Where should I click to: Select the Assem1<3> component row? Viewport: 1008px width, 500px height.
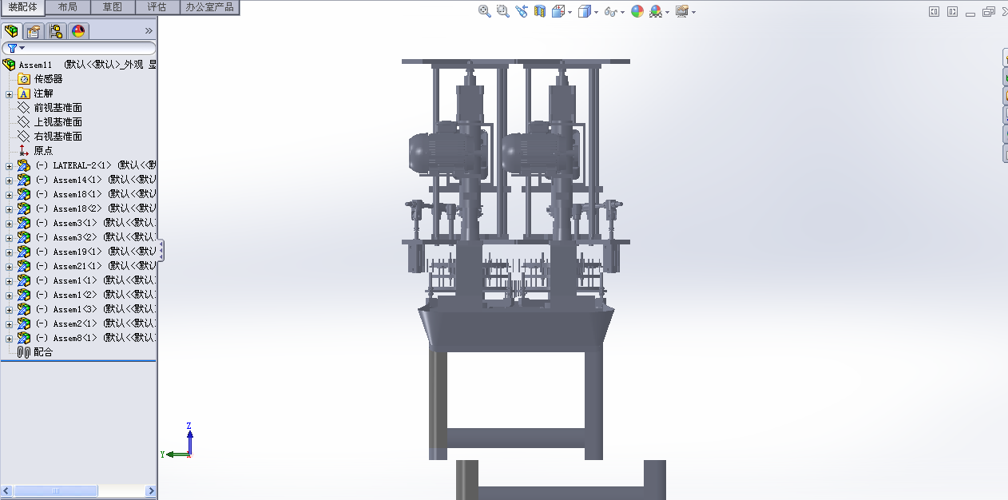pyautogui.click(x=86, y=309)
